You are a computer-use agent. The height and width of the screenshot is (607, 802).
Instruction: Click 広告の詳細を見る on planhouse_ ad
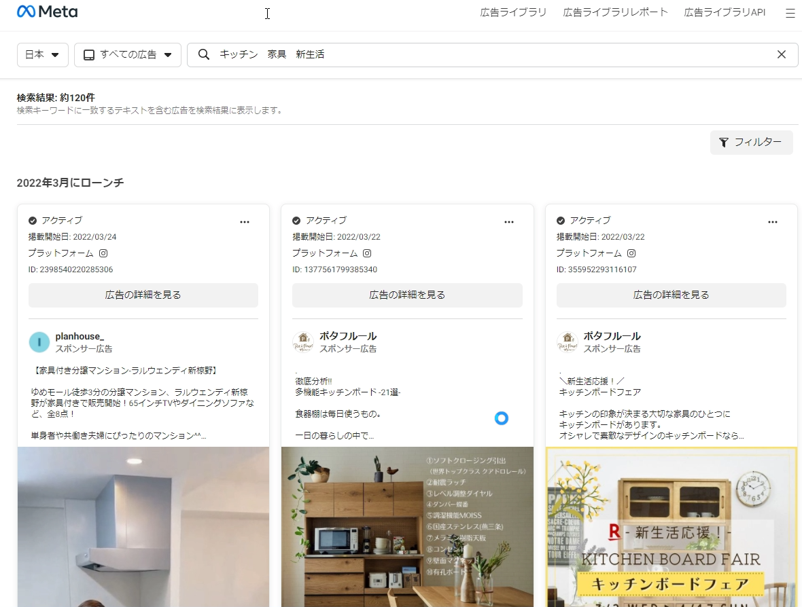143,295
